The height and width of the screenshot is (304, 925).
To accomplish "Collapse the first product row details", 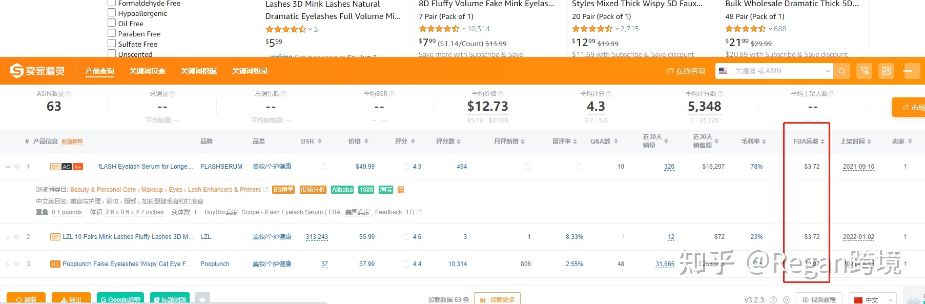I will (x=7, y=167).
